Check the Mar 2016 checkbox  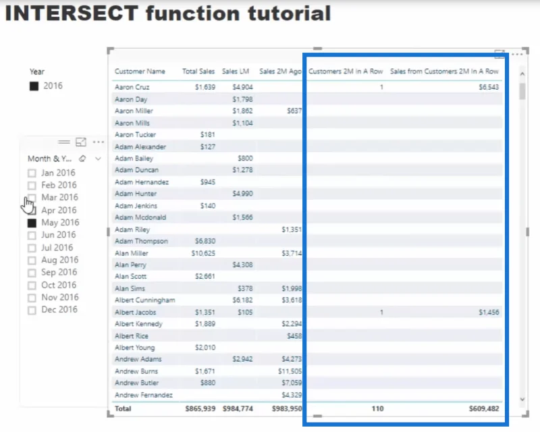tap(32, 197)
